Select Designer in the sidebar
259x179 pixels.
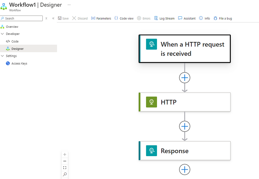pyautogui.click(x=28, y=48)
